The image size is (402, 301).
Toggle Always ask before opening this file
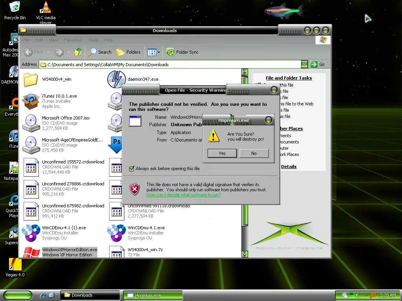point(132,169)
